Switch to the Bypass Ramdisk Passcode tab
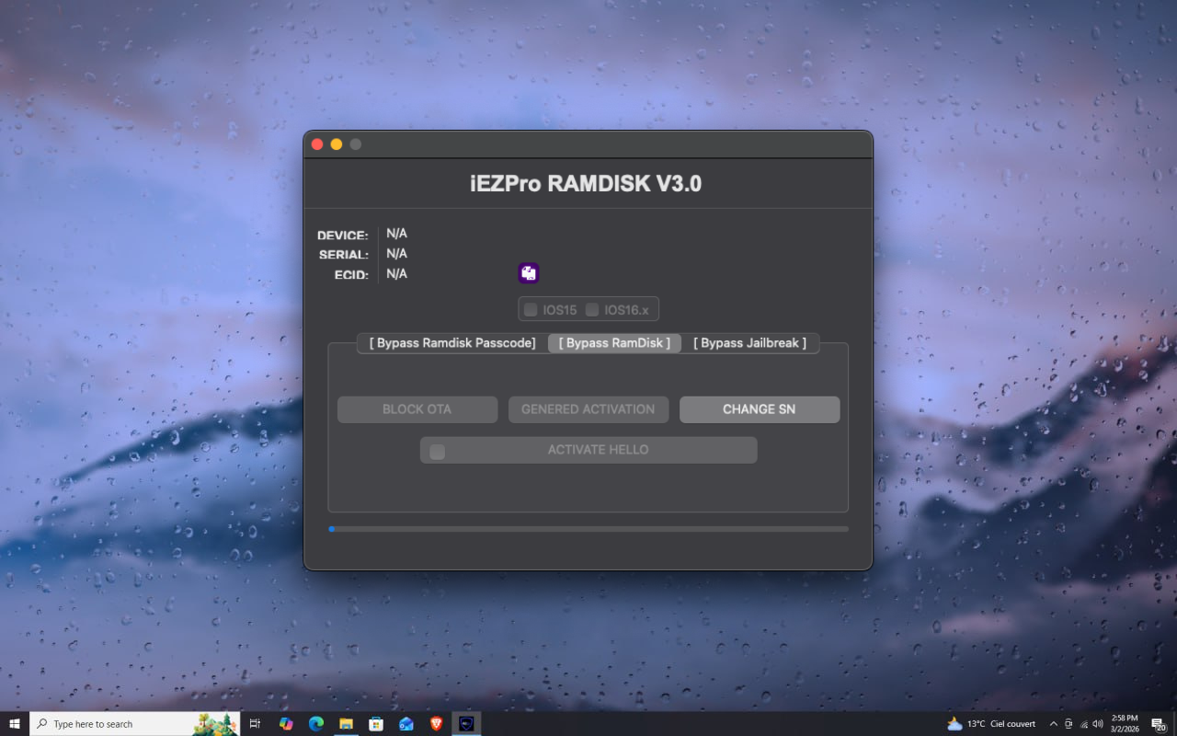 (x=450, y=342)
